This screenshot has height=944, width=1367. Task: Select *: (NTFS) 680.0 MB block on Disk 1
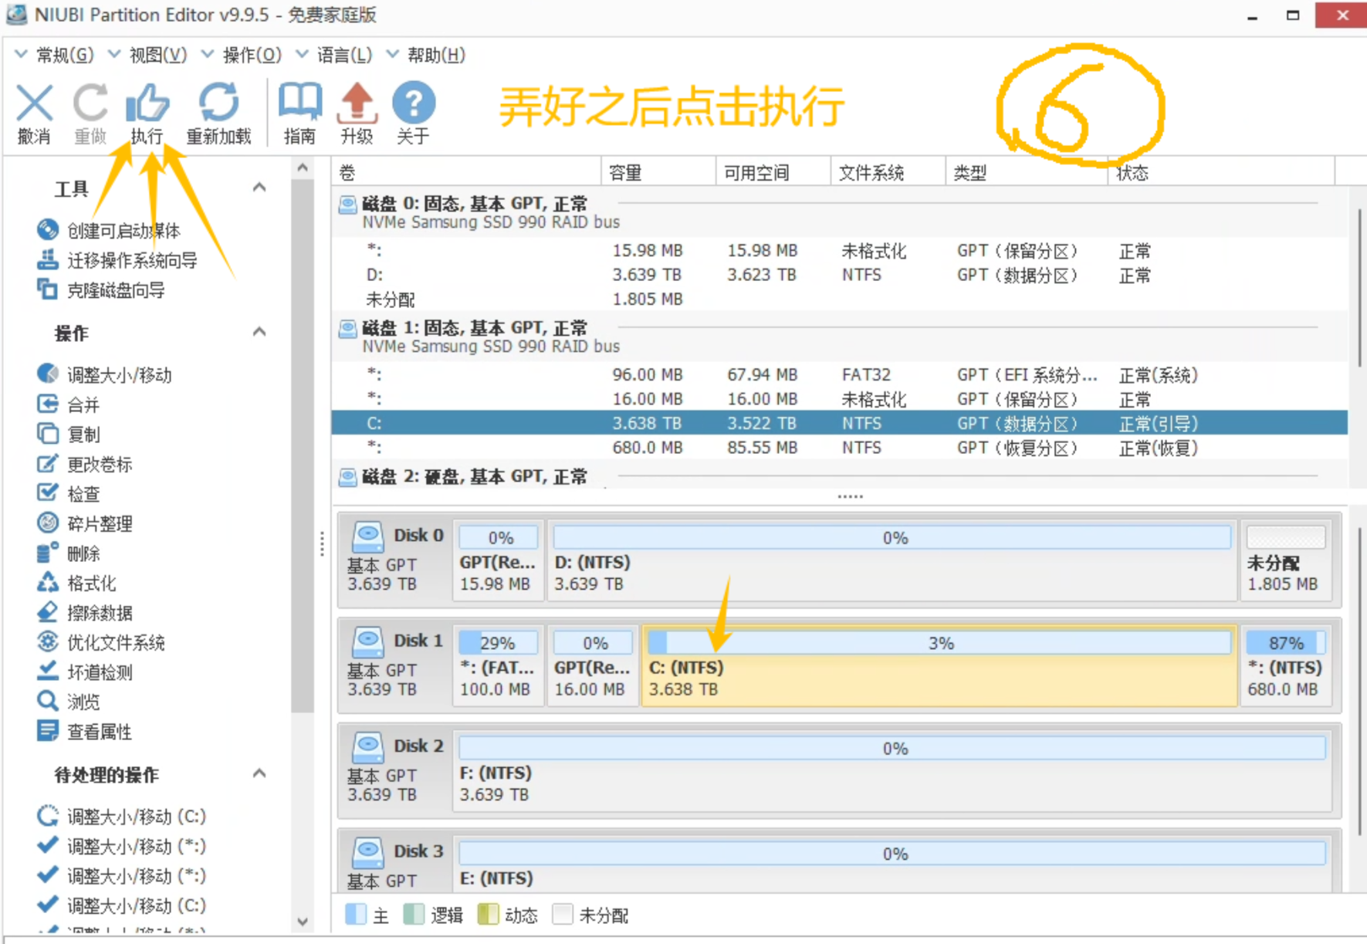click(x=1286, y=666)
